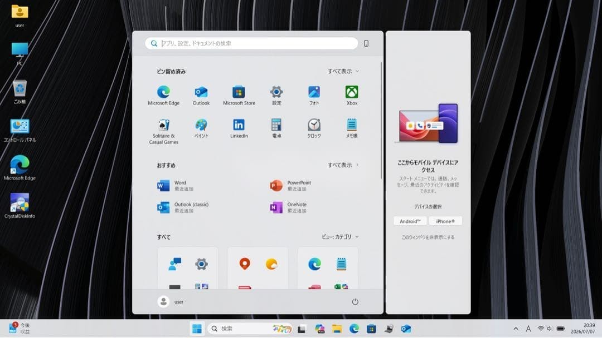Open recommended PowerPoint item
The height and width of the screenshot is (338, 602).
pos(290,186)
